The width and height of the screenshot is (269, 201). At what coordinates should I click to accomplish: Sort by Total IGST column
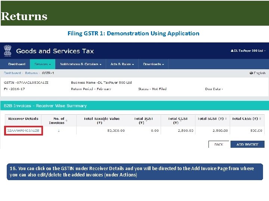(146, 121)
